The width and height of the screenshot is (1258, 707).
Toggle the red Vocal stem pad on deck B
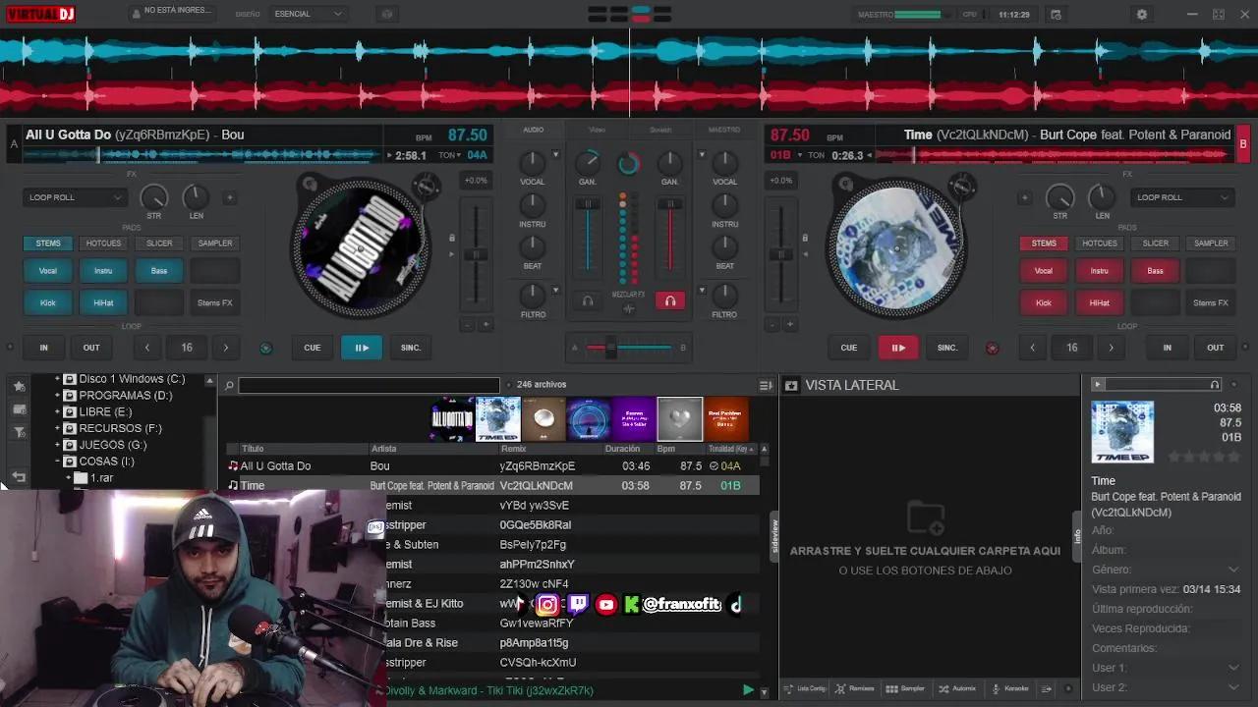coord(1044,271)
